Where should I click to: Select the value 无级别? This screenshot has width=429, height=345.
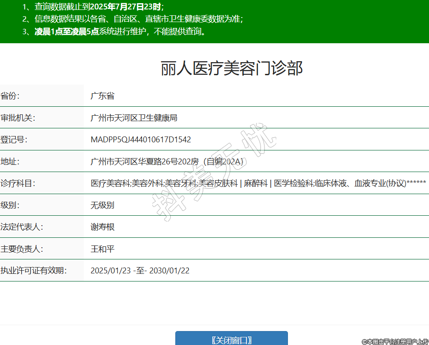(x=102, y=205)
